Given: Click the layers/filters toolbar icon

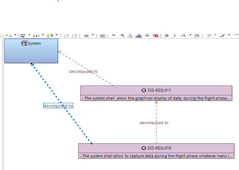Looking at the screenshot, I should pyautogui.click(x=102, y=36).
